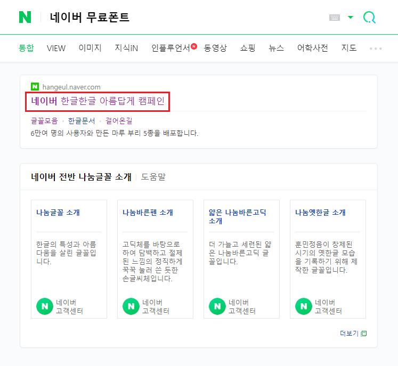
Task: Open the 한글문서 sublink
Action: tap(82, 120)
